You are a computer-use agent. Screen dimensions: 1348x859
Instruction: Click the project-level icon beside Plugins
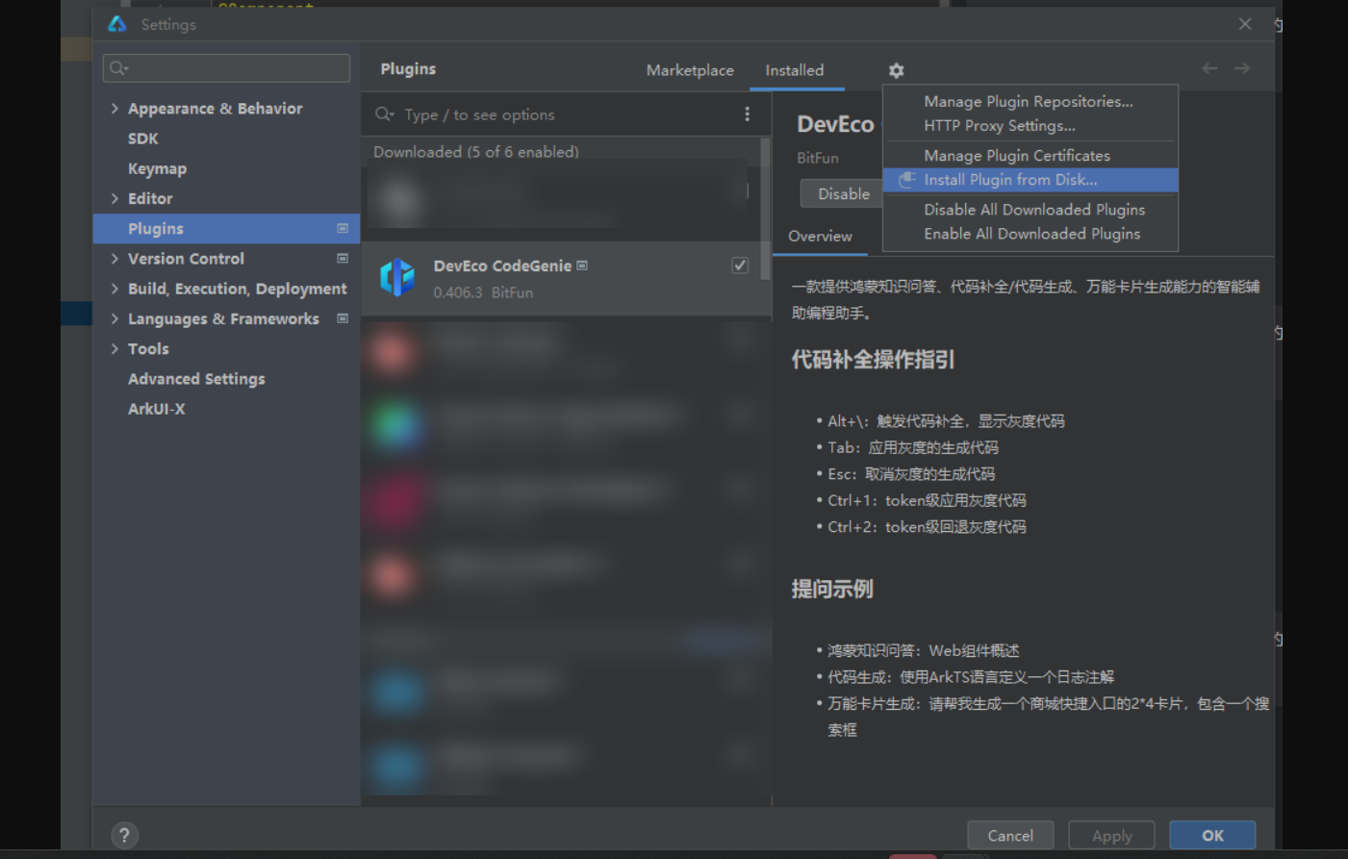coord(343,228)
